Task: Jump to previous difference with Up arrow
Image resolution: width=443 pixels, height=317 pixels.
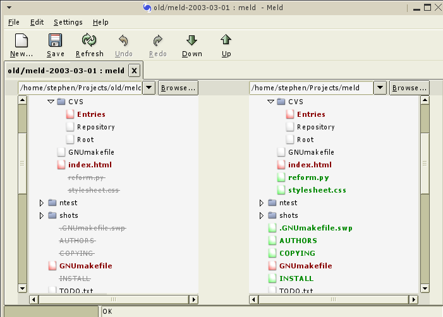Action: click(226, 40)
